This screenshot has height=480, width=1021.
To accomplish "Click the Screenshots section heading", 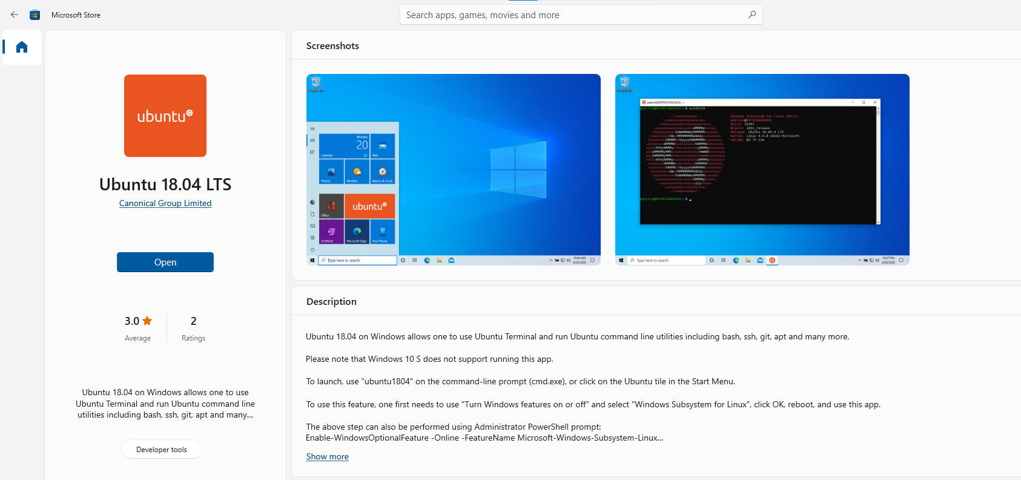I will (x=332, y=45).
